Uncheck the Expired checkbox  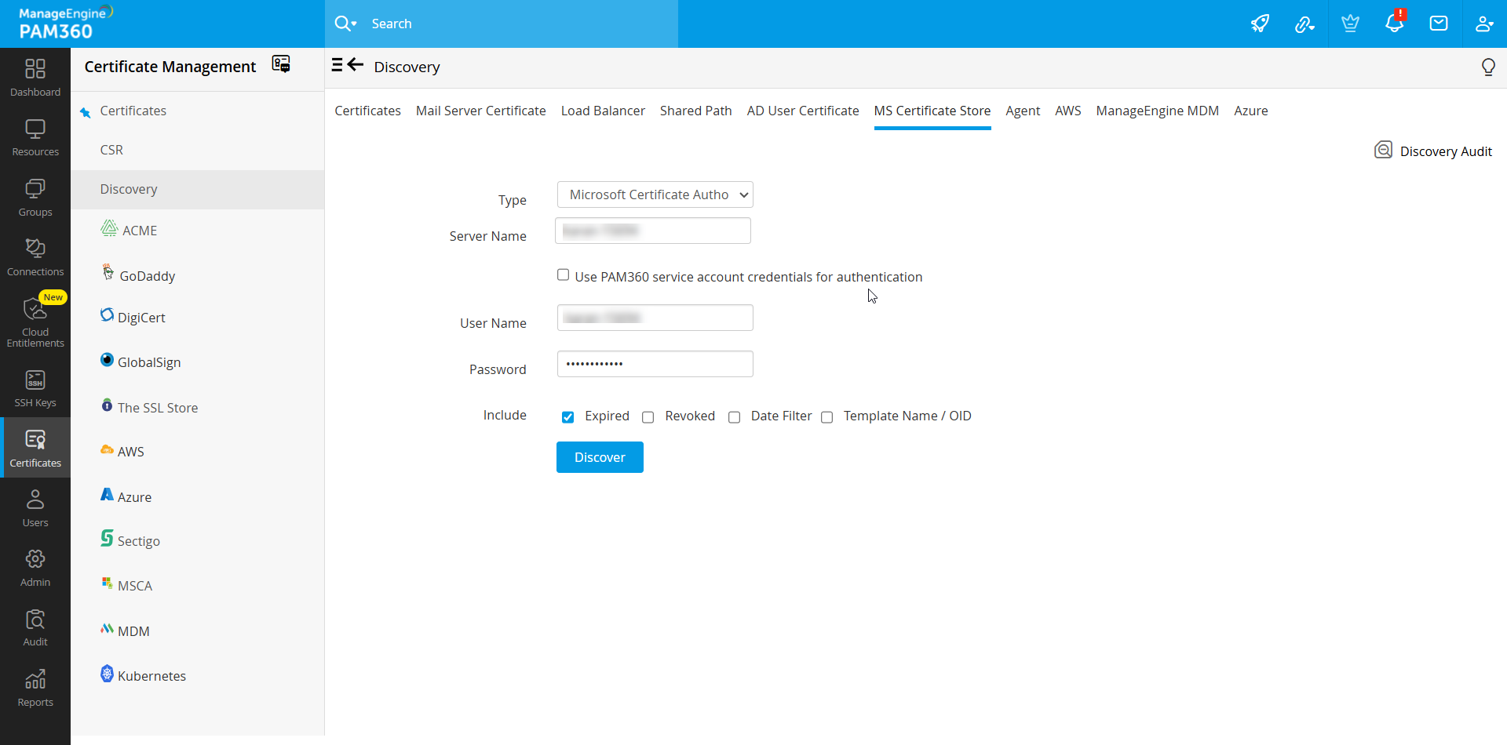pyautogui.click(x=567, y=417)
